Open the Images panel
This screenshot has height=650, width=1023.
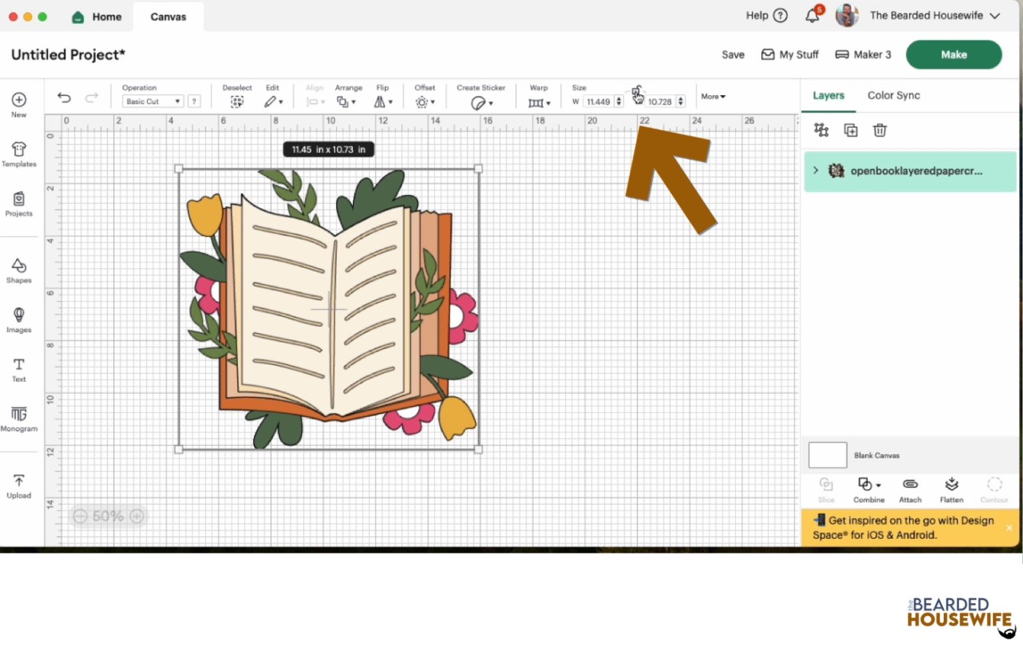click(19, 320)
